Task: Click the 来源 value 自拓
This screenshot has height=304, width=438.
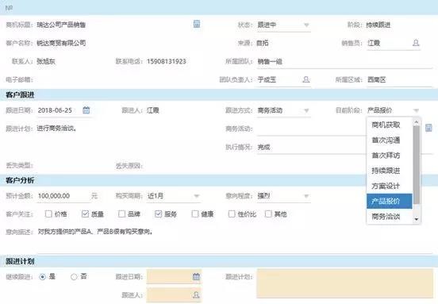Action: 263,43
